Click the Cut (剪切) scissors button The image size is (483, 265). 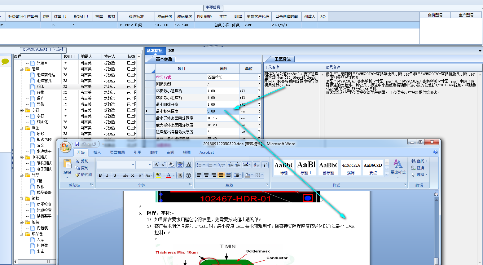[82, 161]
